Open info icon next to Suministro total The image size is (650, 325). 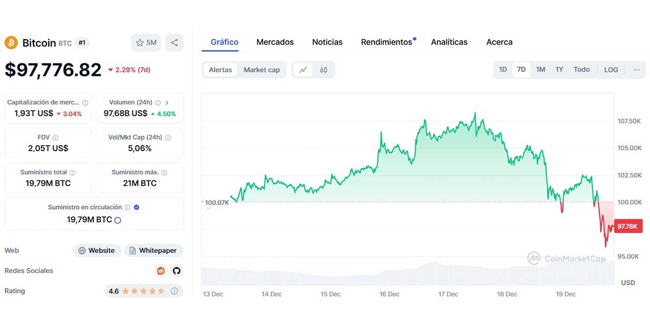[72, 173]
